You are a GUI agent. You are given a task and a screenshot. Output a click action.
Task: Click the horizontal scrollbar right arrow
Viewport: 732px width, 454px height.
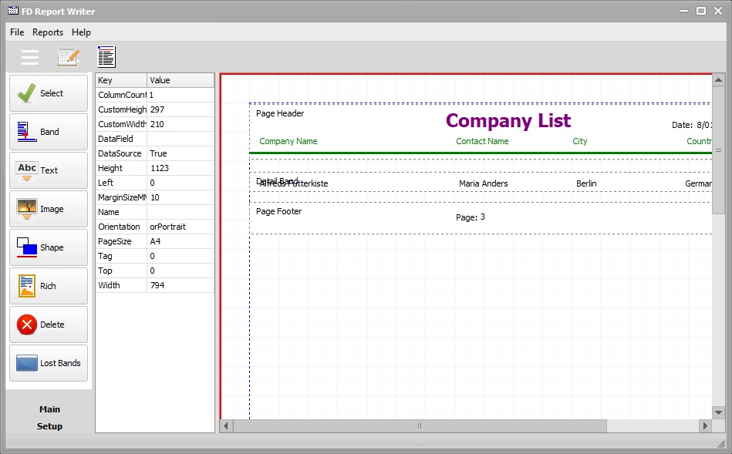pyautogui.click(x=706, y=425)
